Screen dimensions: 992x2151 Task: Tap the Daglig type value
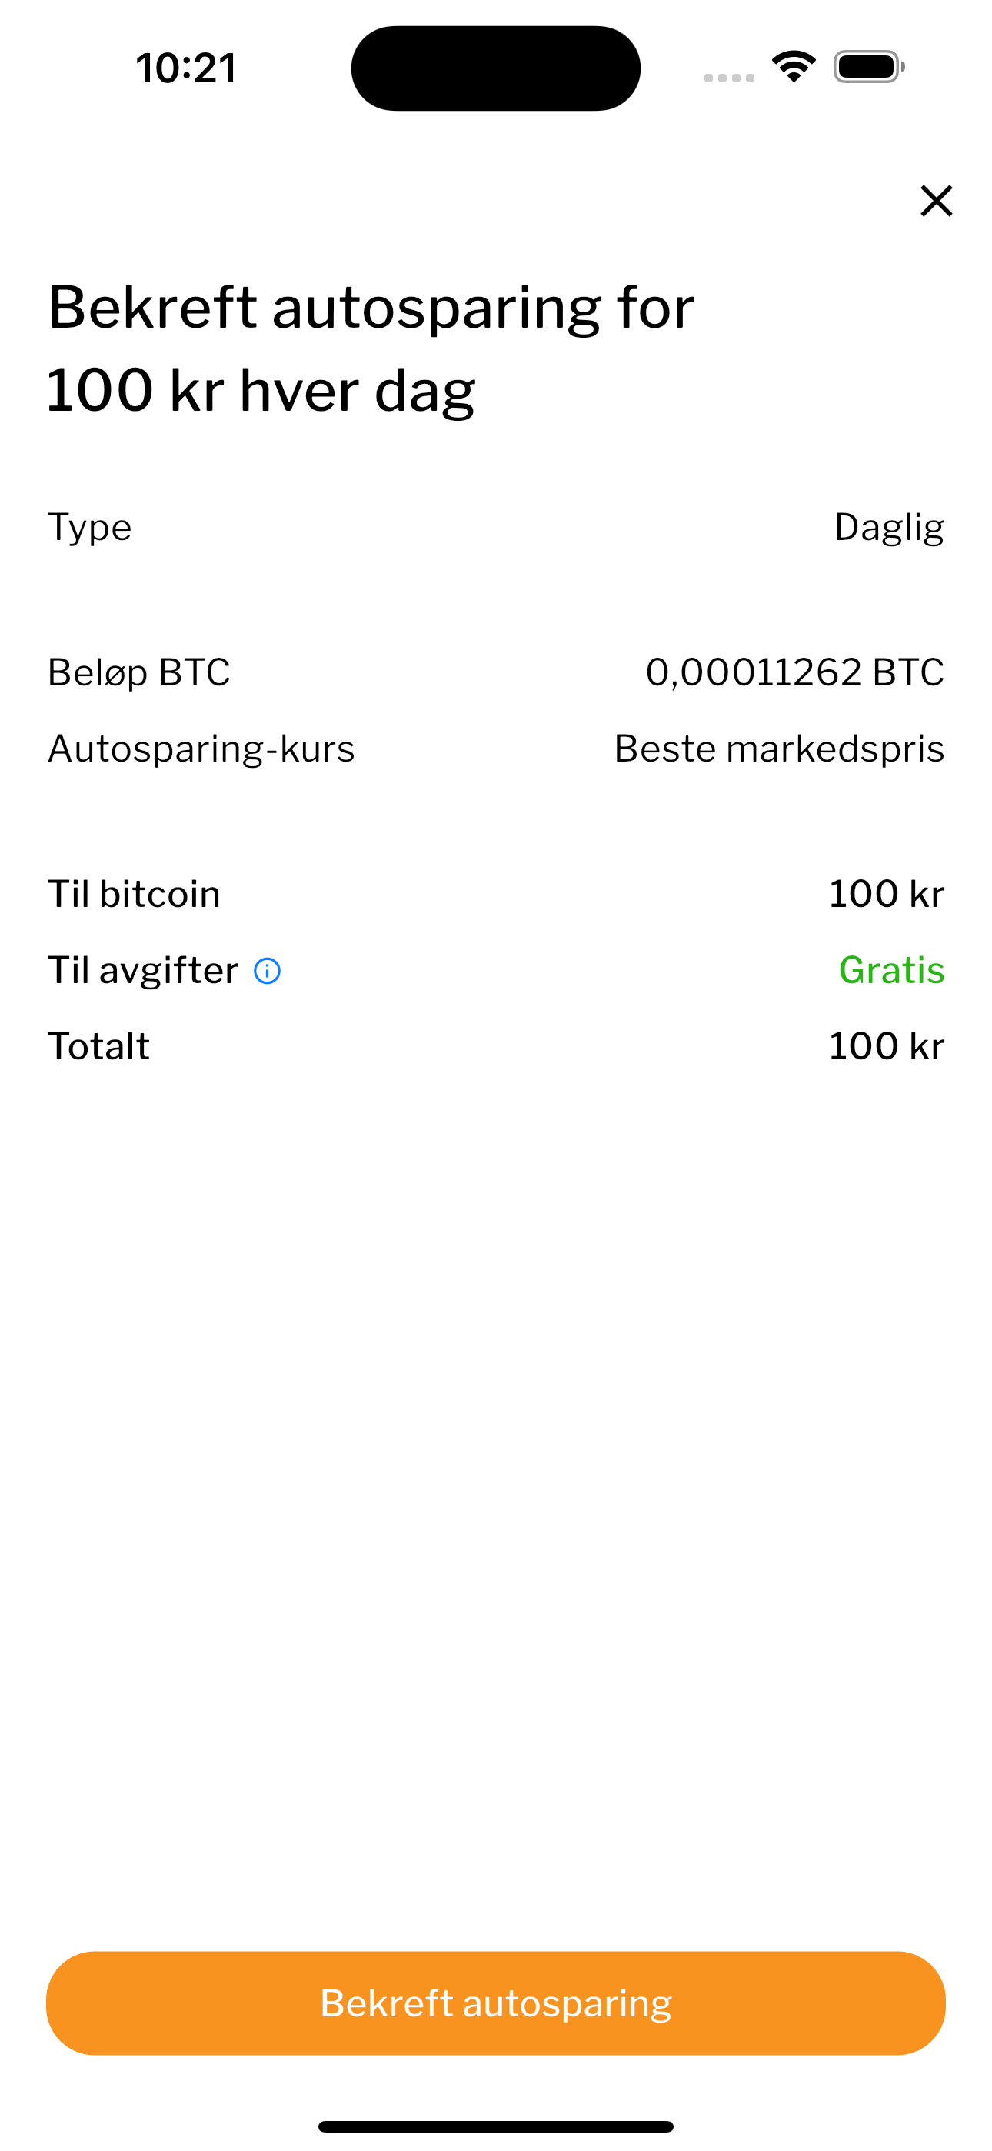pos(888,528)
